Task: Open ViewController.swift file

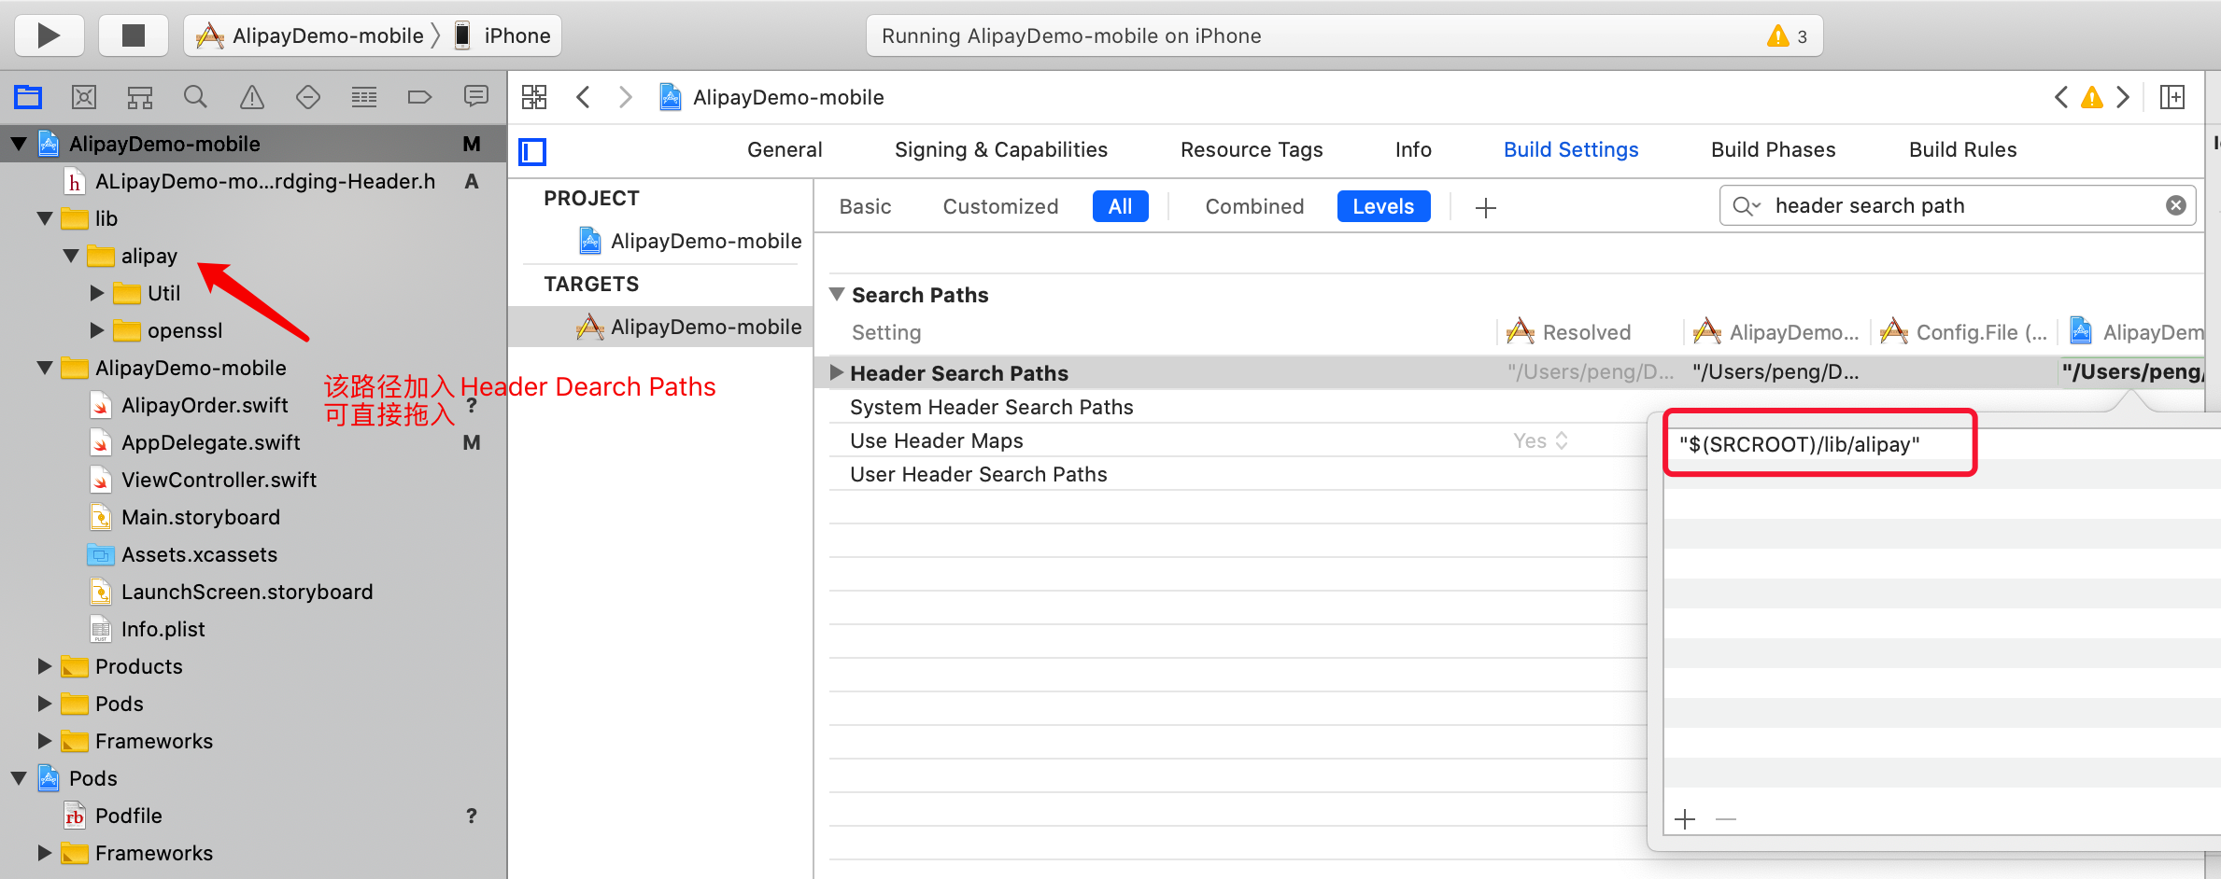Action: tap(219, 480)
